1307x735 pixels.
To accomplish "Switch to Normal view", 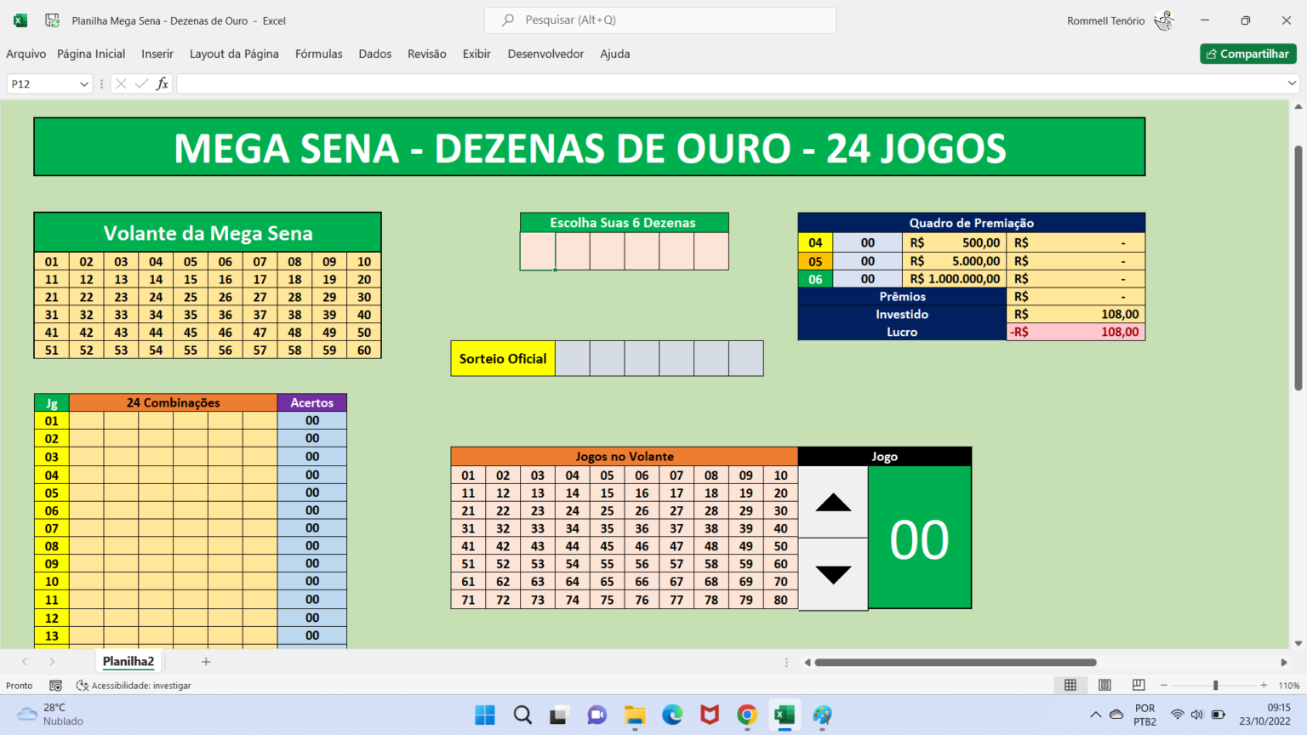I will pos(1070,685).
